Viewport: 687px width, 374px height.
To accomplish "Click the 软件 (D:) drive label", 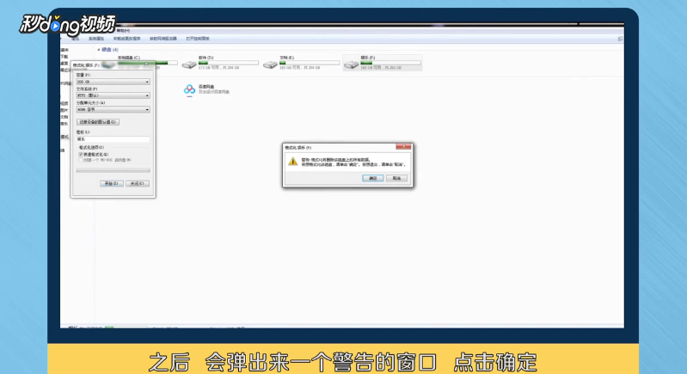I will point(205,58).
